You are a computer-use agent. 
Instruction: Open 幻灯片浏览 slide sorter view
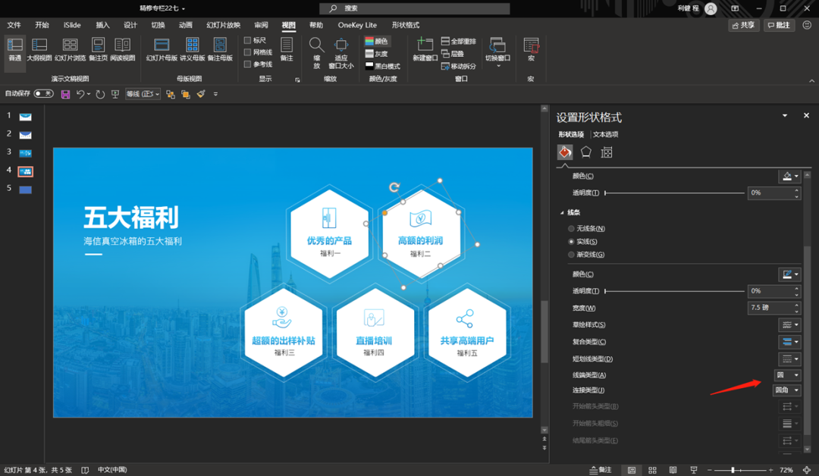(70, 49)
